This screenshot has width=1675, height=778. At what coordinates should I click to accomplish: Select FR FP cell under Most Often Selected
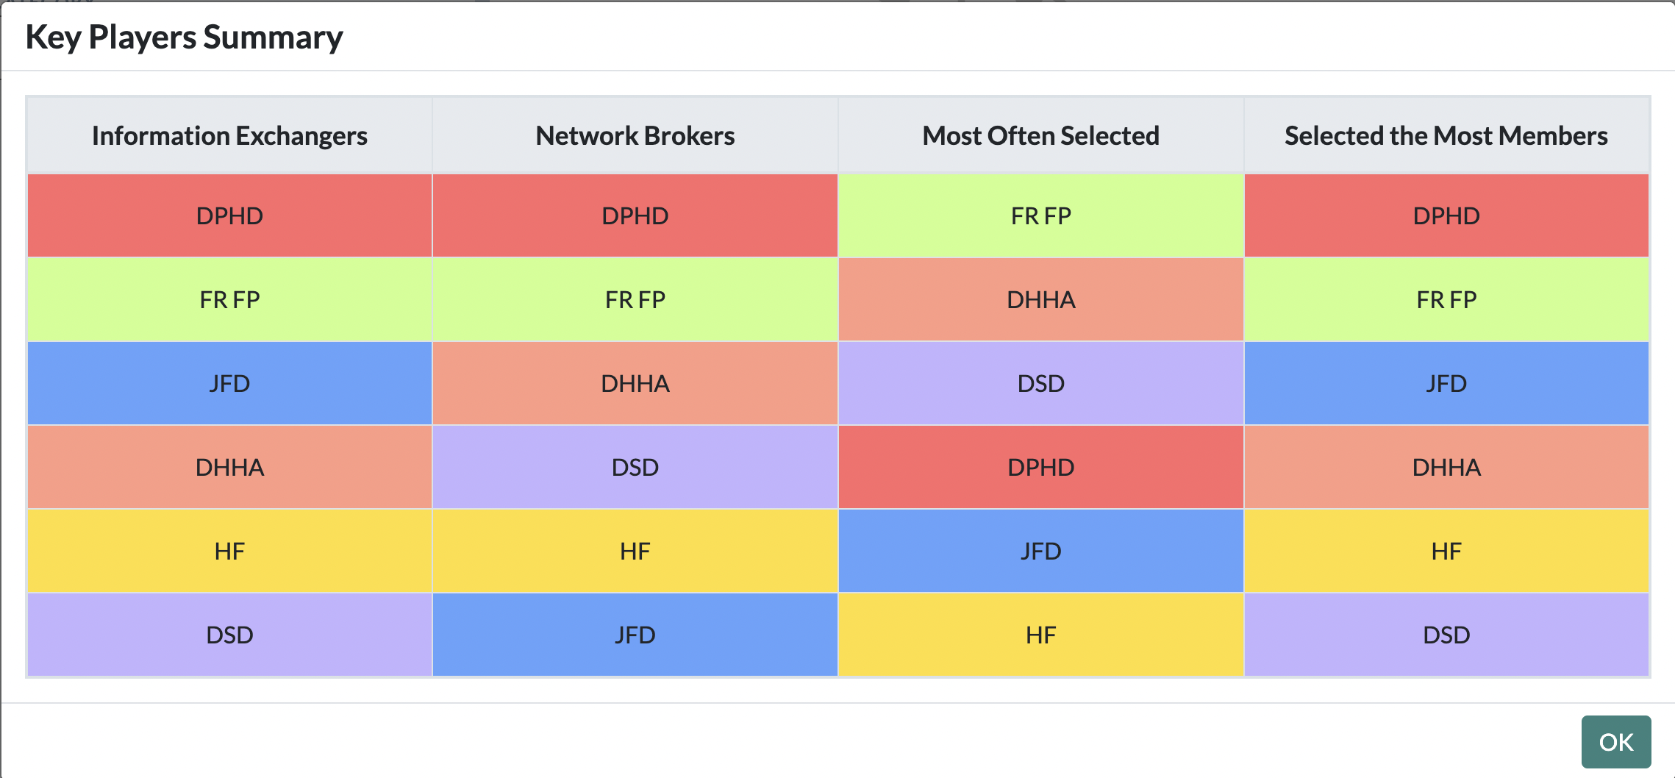pyautogui.click(x=1041, y=215)
